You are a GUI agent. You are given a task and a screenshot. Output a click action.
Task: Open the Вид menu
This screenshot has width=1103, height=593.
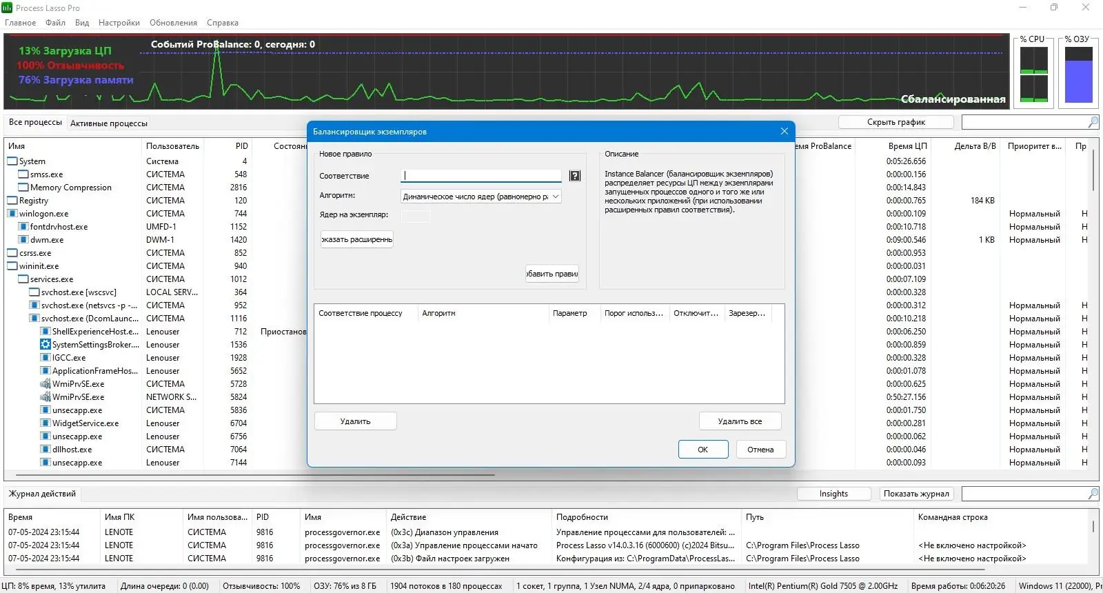[82, 23]
